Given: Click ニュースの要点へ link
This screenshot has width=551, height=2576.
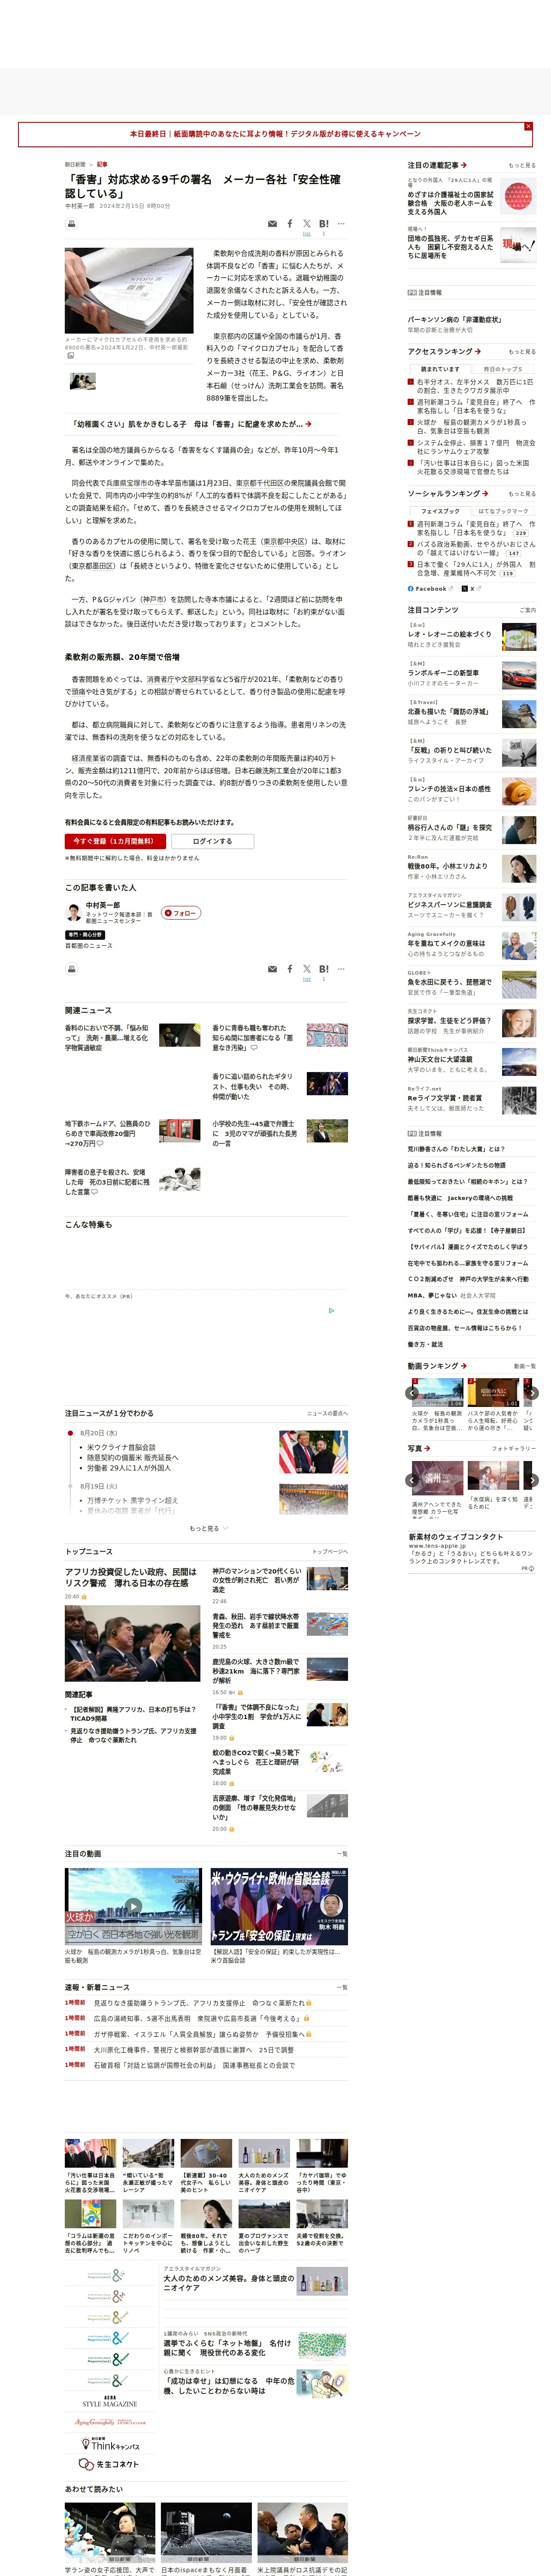Looking at the screenshot, I should click(328, 1414).
